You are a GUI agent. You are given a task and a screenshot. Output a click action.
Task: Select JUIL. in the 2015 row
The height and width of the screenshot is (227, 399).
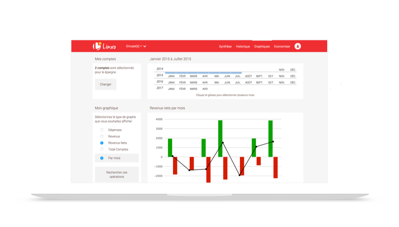pos(238,76)
